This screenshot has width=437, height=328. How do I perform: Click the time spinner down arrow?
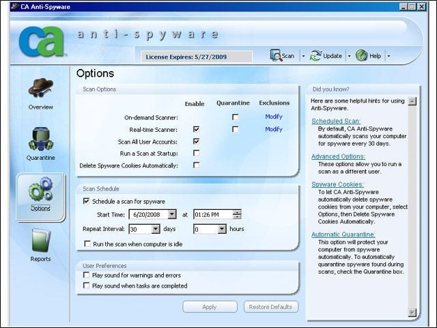point(237,217)
